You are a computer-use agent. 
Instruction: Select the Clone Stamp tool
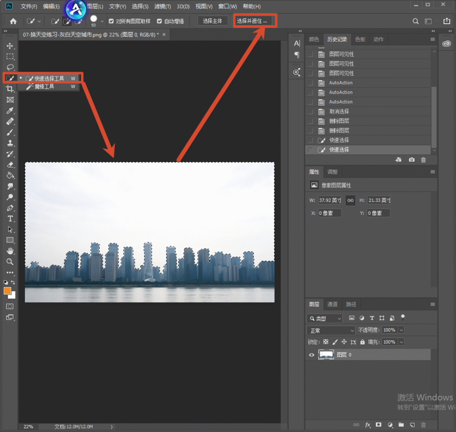[x=10, y=143]
